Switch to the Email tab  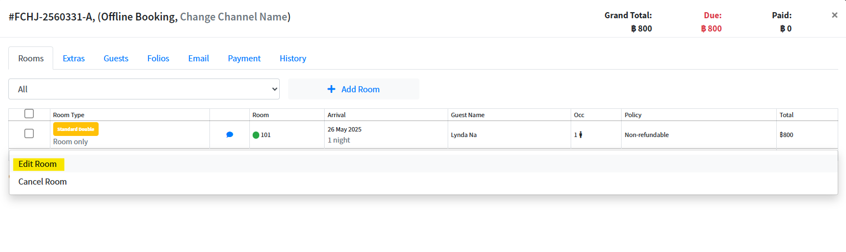(x=198, y=58)
